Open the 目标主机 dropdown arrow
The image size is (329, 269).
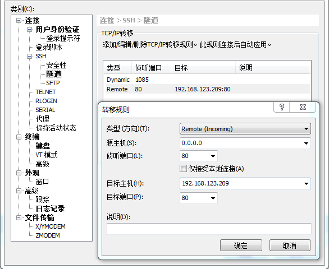tap(306, 184)
